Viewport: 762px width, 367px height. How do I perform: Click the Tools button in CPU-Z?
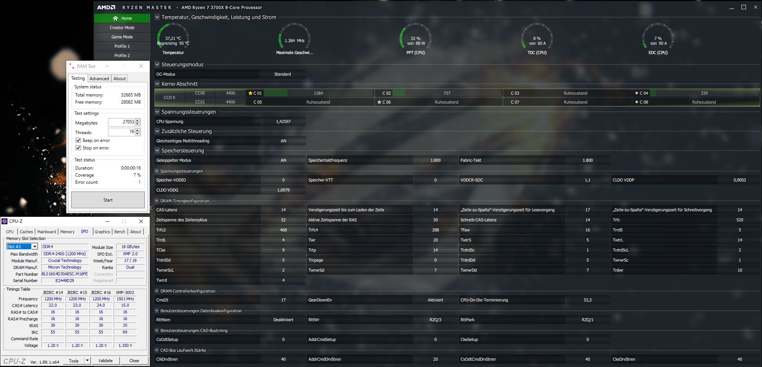(x=74, y=361)
